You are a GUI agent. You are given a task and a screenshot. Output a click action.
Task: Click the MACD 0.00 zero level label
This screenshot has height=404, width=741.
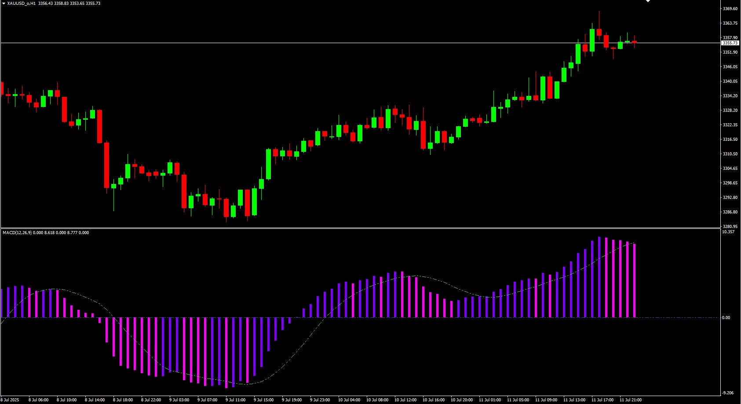pos(726,318)
